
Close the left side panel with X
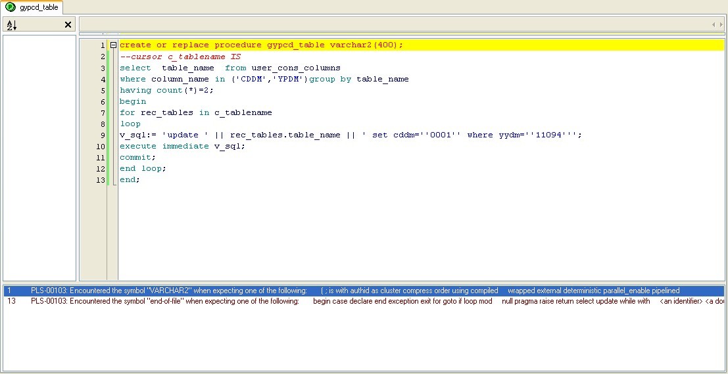click(x=68, y=25)
